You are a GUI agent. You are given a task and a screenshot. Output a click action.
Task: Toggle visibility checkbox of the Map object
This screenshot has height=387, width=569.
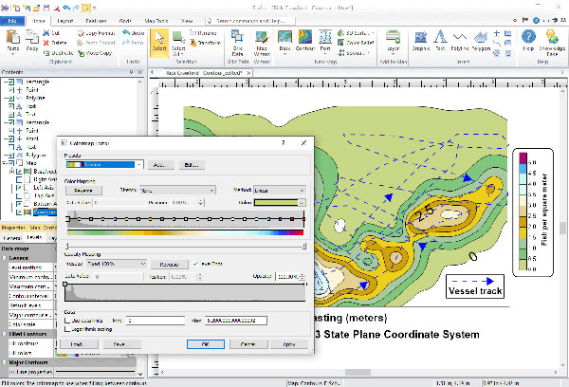point(11,163)
